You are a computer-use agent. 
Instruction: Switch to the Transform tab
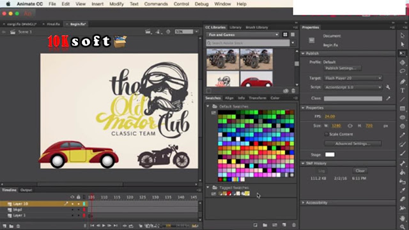click(x=257, y=98)
